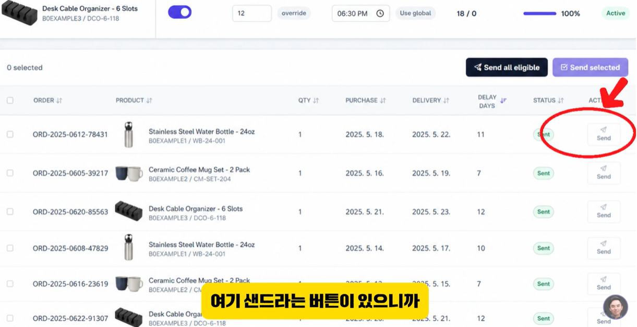Open the 06:30 PM time picker
The height and width of the screenshot is (327, 637).
click(x=360, y=14)
